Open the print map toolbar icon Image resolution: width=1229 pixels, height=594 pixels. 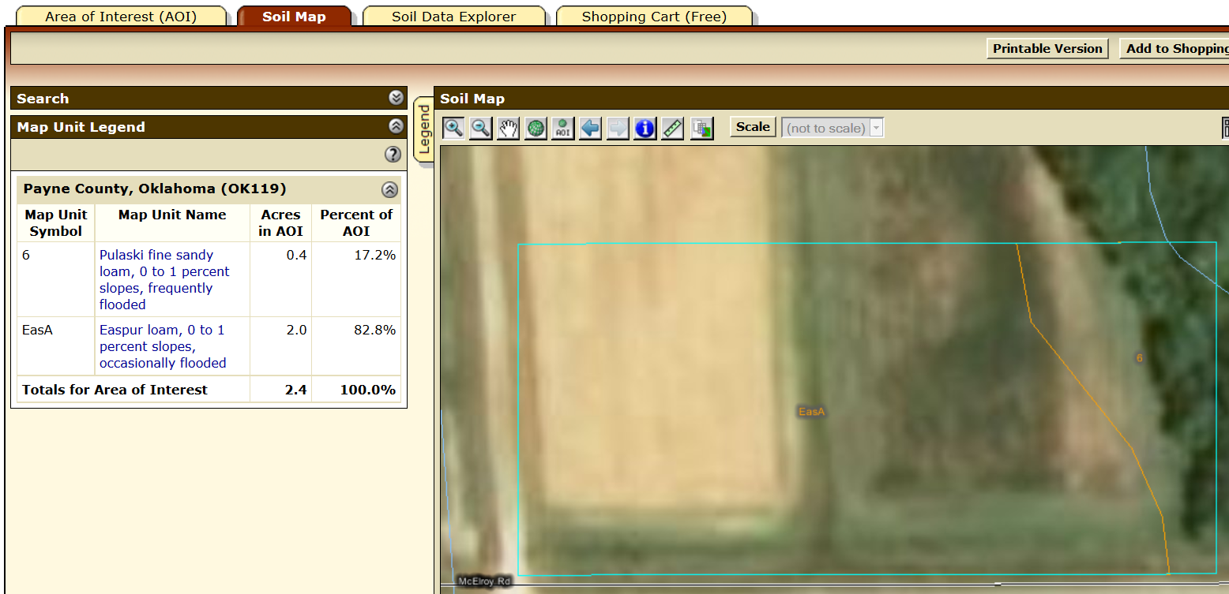[701, 128]
